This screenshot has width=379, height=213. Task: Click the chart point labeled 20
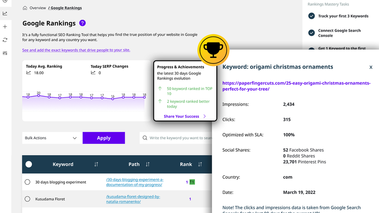[x=39, y=96]
